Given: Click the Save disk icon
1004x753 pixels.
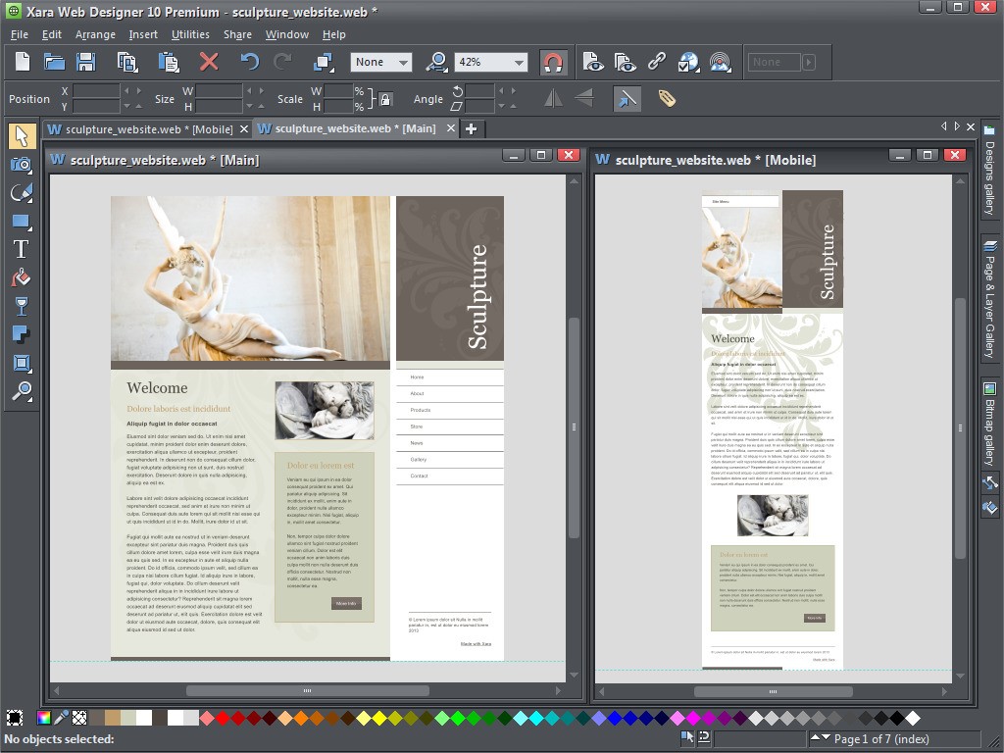Looking at the screenshot, I should 85,62.
